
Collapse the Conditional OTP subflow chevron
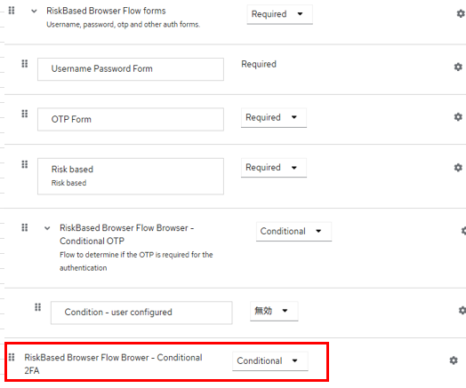click(47, 228)
